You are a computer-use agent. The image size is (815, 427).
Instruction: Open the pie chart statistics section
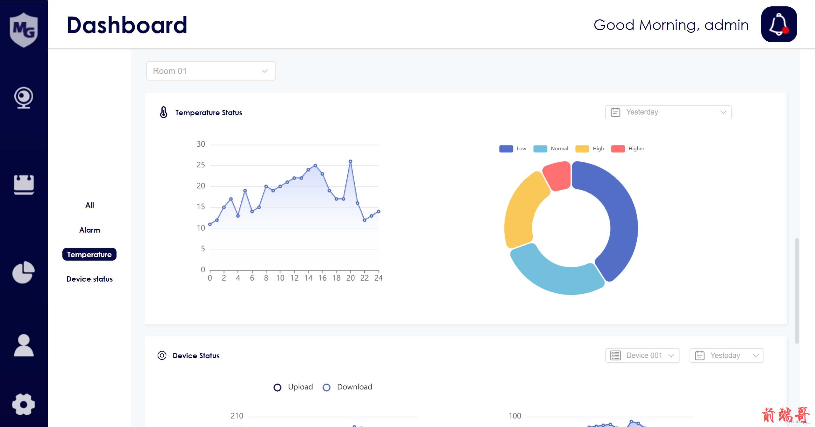[24, 272]
